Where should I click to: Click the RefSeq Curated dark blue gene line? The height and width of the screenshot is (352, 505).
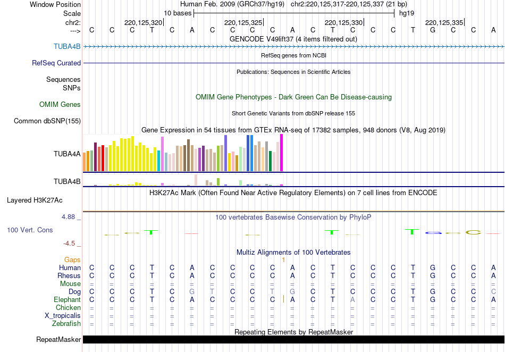(x=293, y=63)
